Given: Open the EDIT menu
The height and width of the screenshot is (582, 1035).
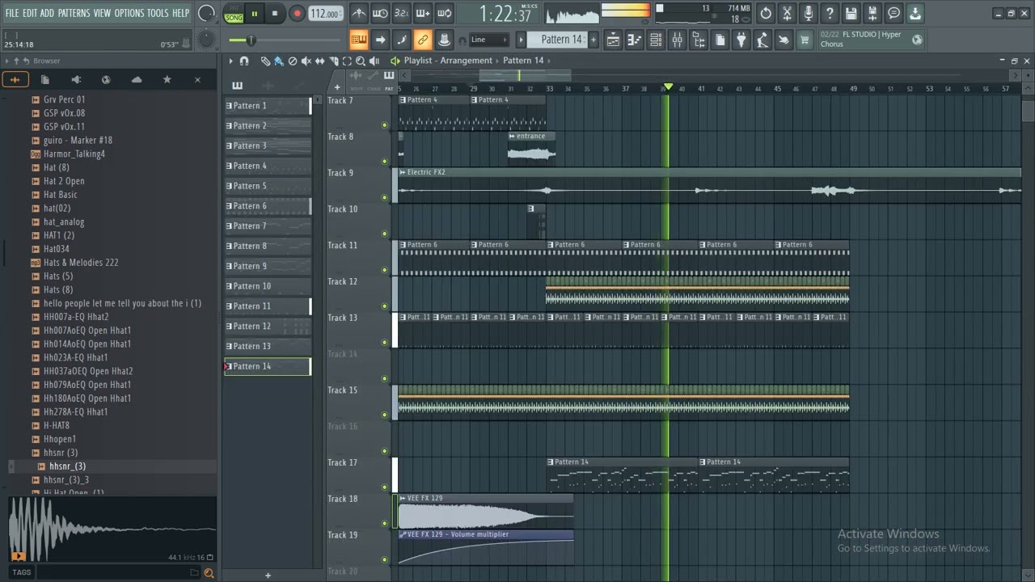Looking at the screenshot, I should [x=30, y=13].
